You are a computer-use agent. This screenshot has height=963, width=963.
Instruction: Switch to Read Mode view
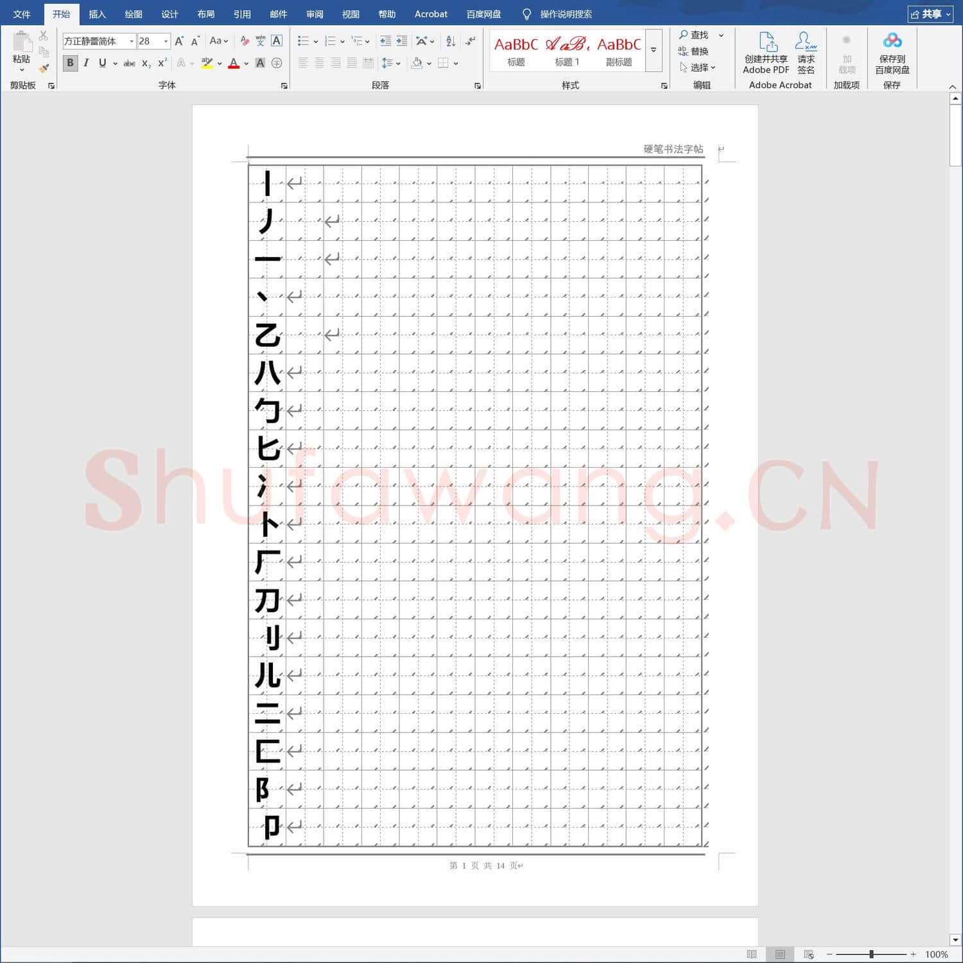(x=752, y=954)
